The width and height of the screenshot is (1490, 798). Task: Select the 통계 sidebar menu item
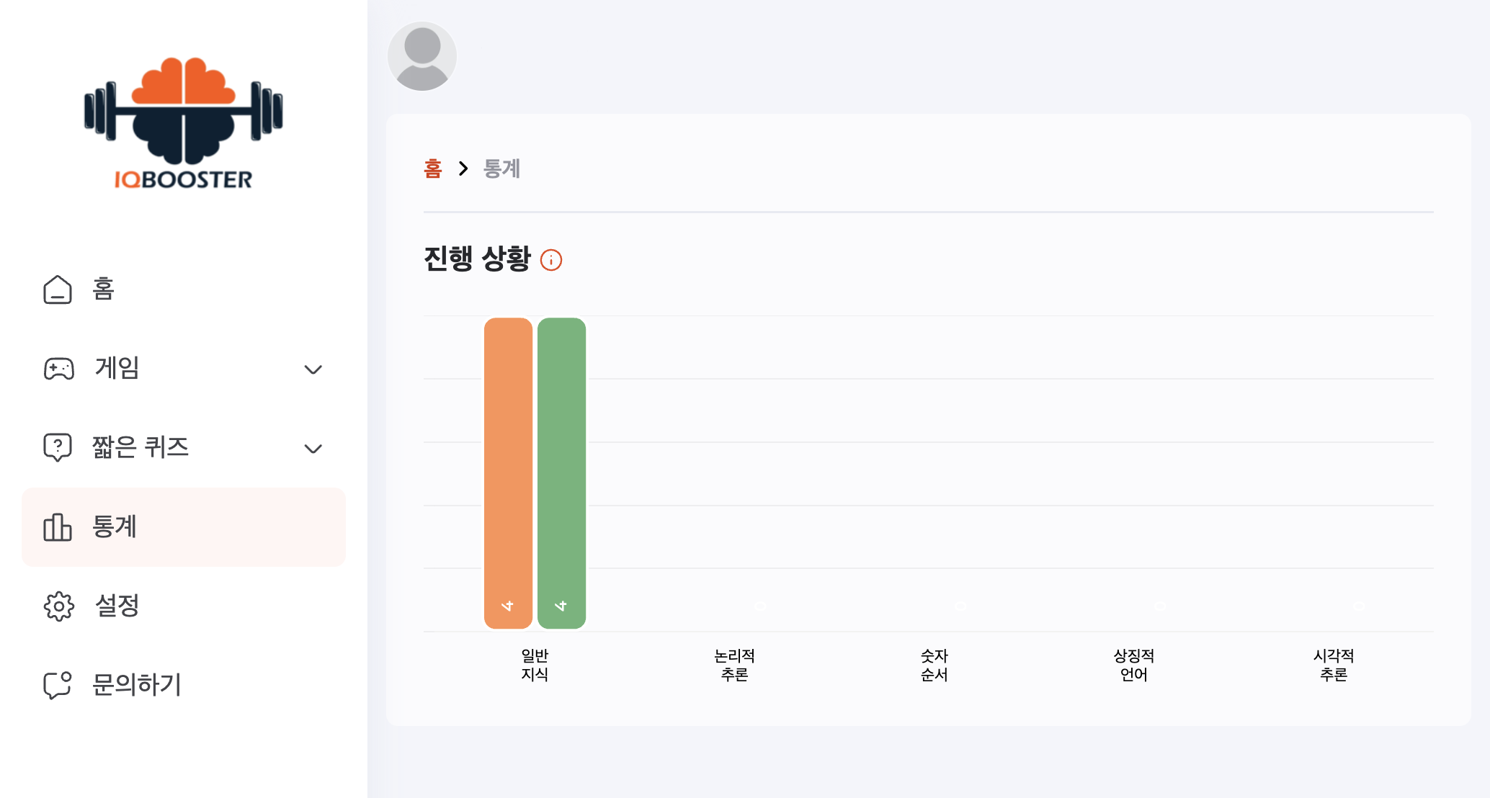coord(114,527)
